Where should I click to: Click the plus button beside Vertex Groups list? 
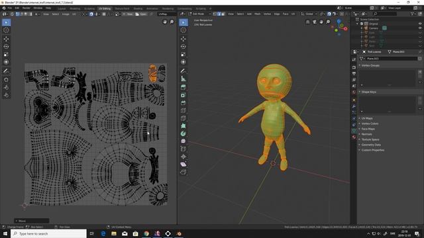(x=420, y=72)
